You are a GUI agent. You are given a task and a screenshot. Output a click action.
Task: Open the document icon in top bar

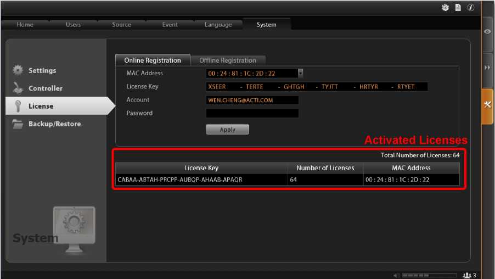click(x=458, y=8)
